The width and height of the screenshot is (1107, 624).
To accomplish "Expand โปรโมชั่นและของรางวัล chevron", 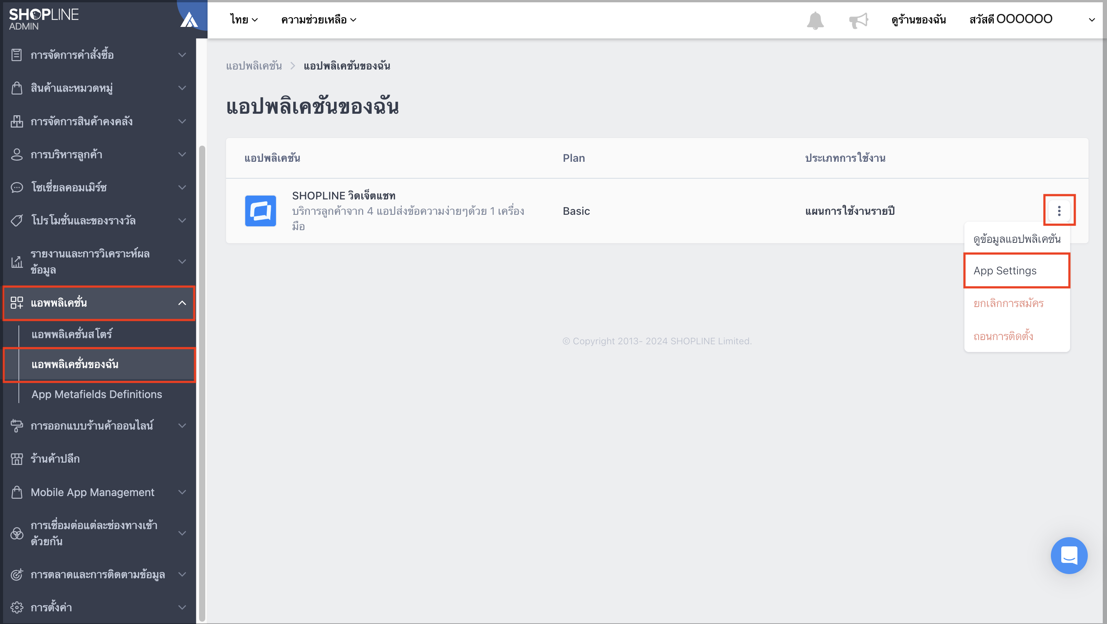I will 182,220.
